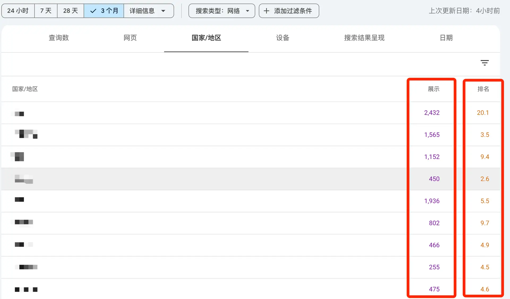Click the 添加过滤条件 button

tap(289, 11)
